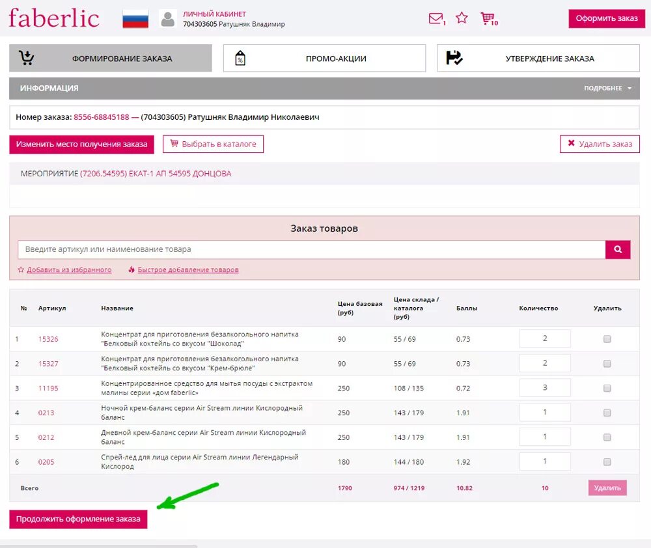This screenshot has height=548, width=651.
Task: Click the star icon beside Добавить из избранного
Action: click(x=21, y=270)
